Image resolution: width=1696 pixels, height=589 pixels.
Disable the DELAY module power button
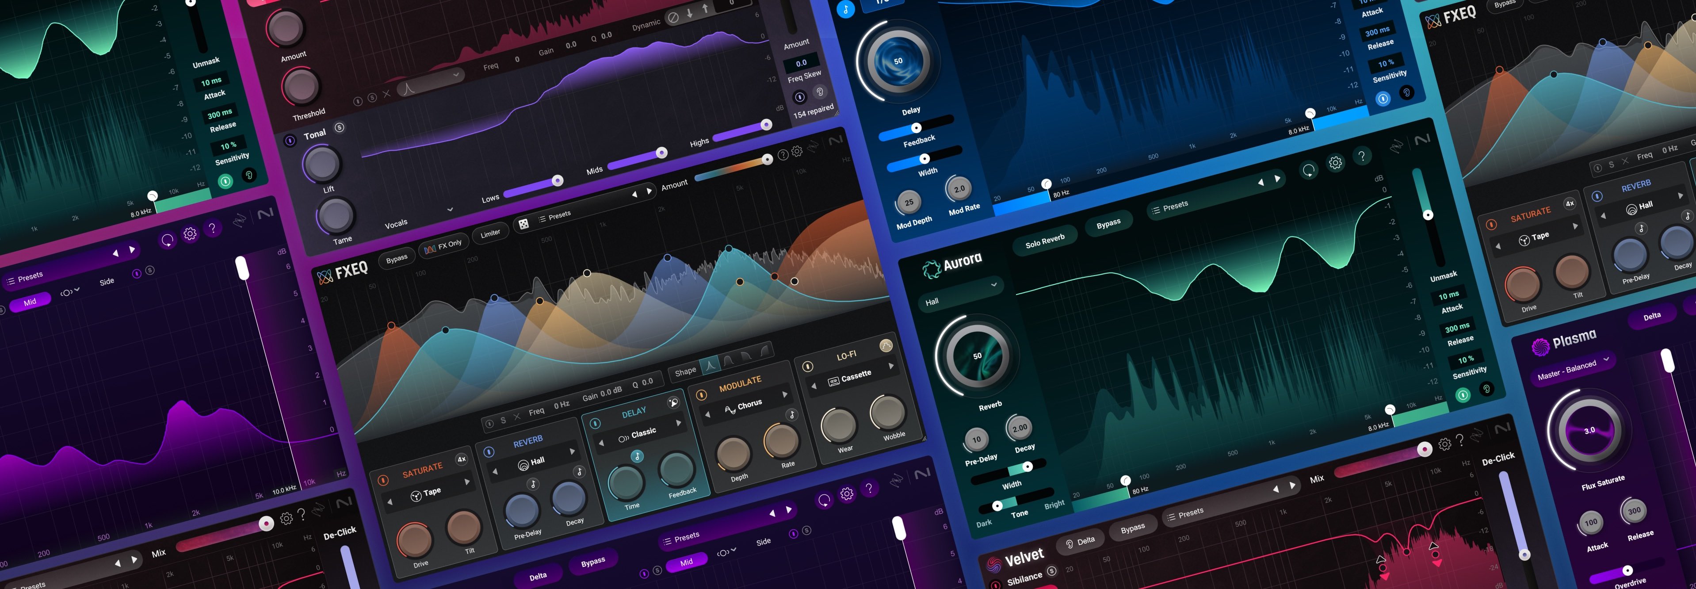(595, 424)
